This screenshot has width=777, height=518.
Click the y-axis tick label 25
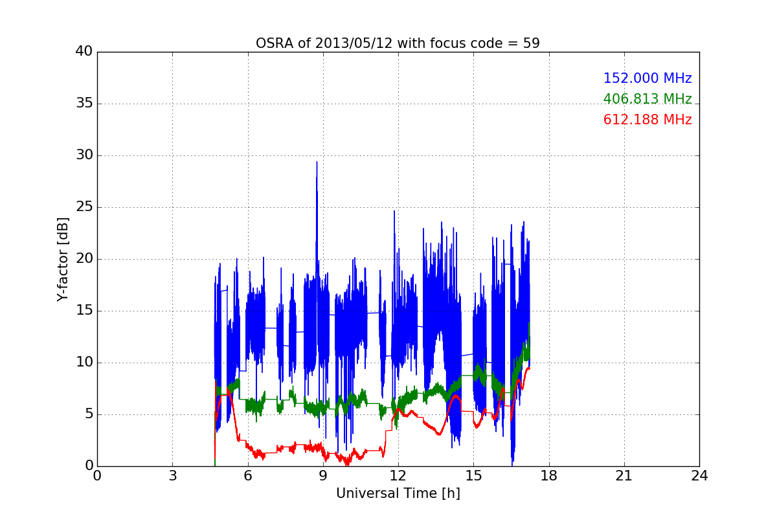[x=84, y=207]
